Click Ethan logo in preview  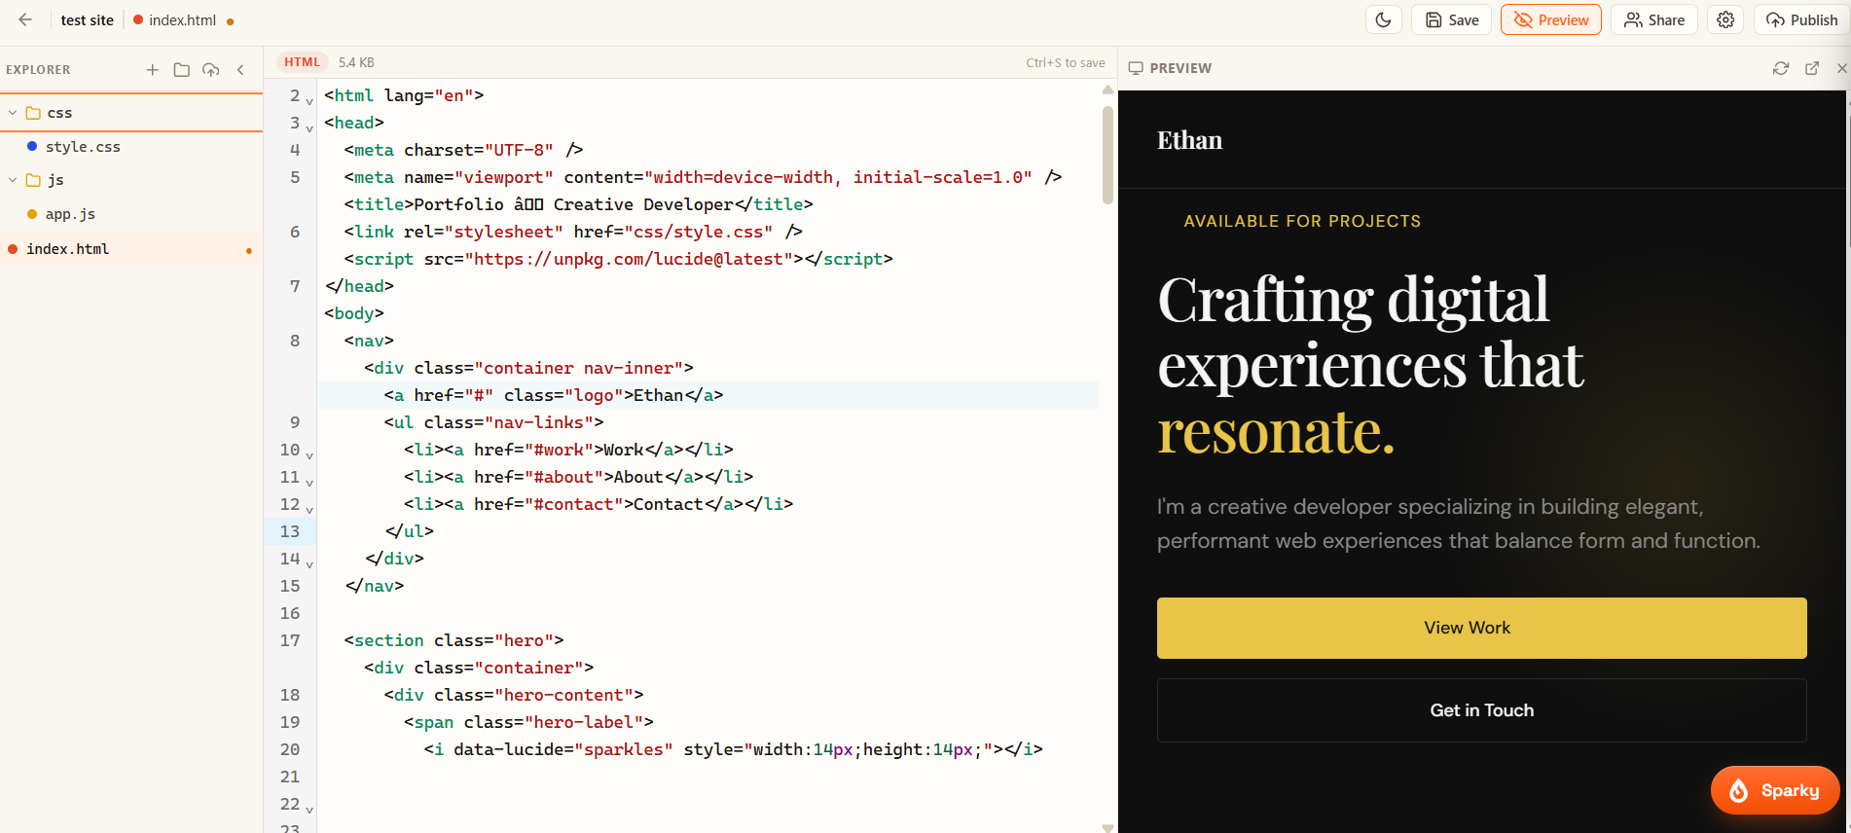click(x=1189, y=140)
